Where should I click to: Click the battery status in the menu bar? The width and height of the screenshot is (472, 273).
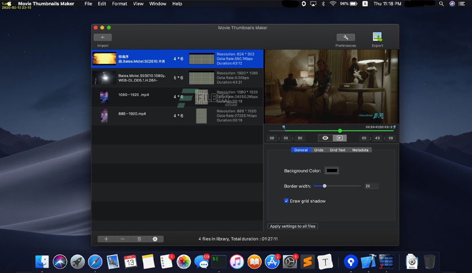click(x=348, y=3)
